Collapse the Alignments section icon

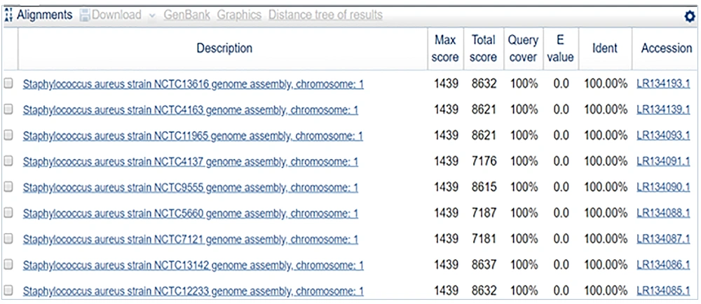[8, 15]
